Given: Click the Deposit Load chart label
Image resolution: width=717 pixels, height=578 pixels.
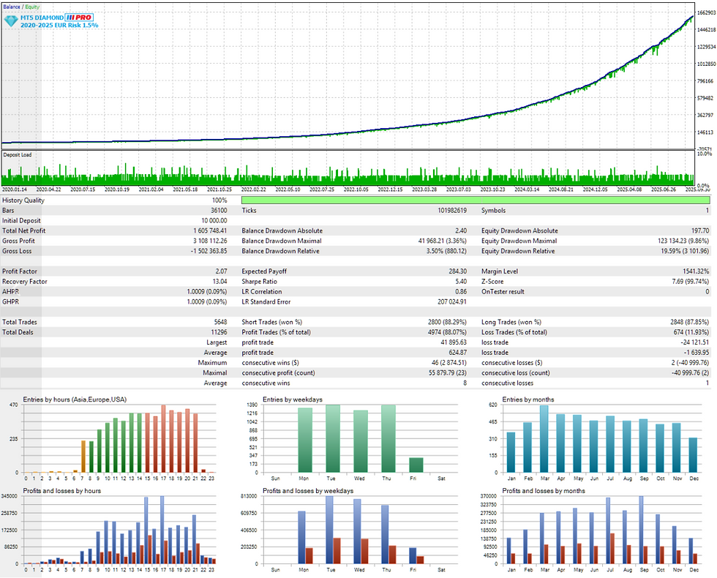Looking at the screenshot, I should coord(18,155).
